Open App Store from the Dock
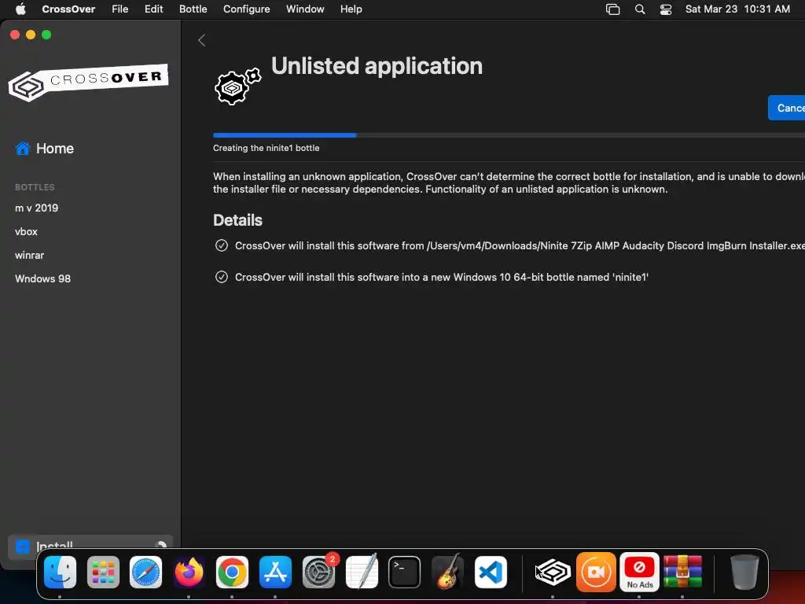Image resolution: width=805 pixels, height=604 pixels. [275, 573]
